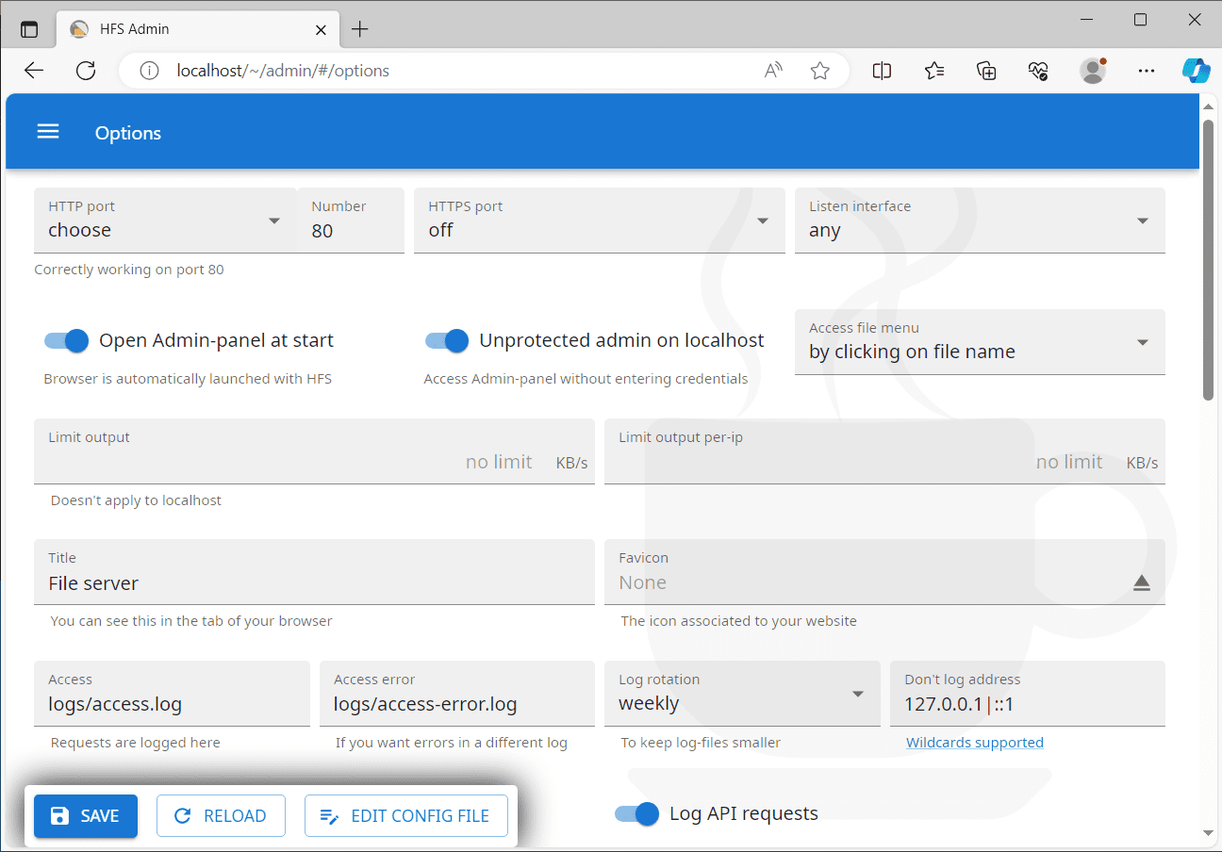The image size is (1222, 852).
Task: Open the split screen icon
Action: 882,71
